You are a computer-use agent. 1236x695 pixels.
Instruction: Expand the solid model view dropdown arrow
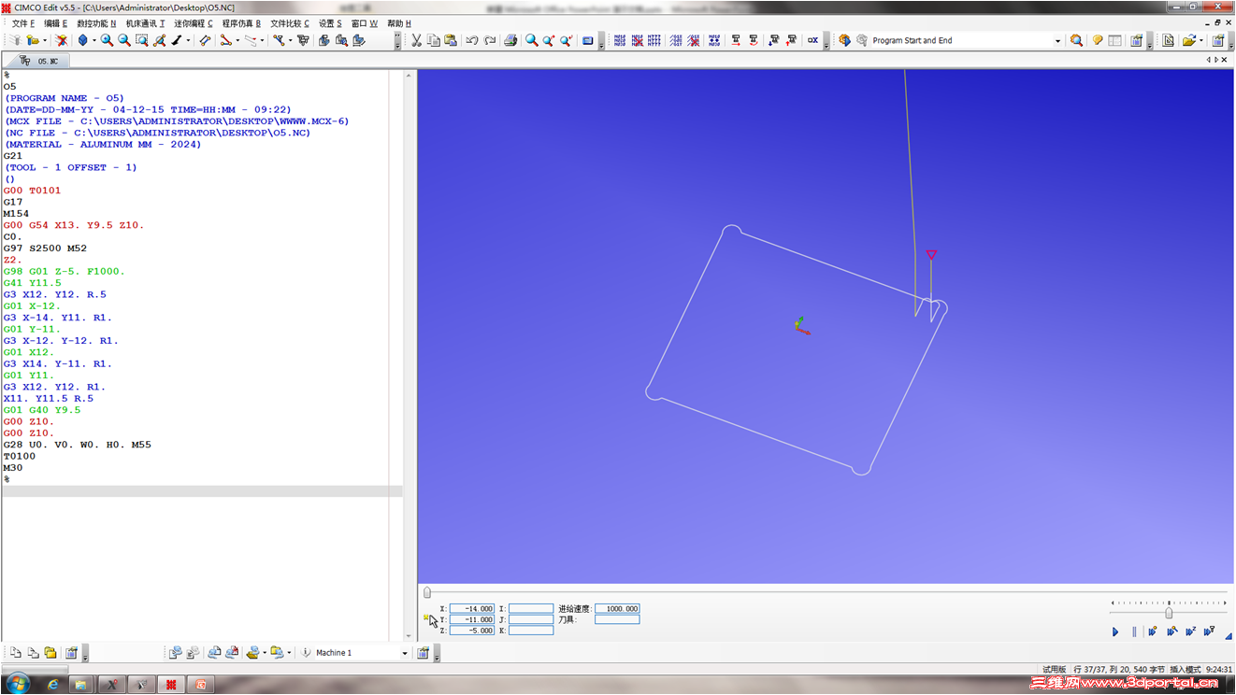point(93,40)
